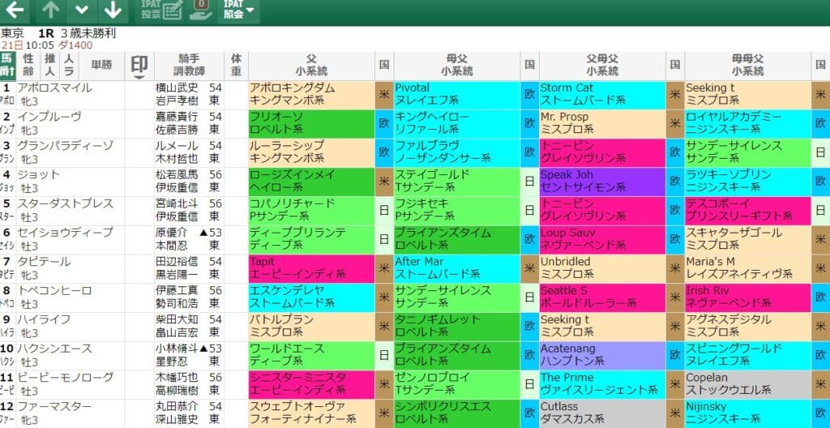
Task: Click the chevron down navigation icon
Action: [x=82, y=11]
